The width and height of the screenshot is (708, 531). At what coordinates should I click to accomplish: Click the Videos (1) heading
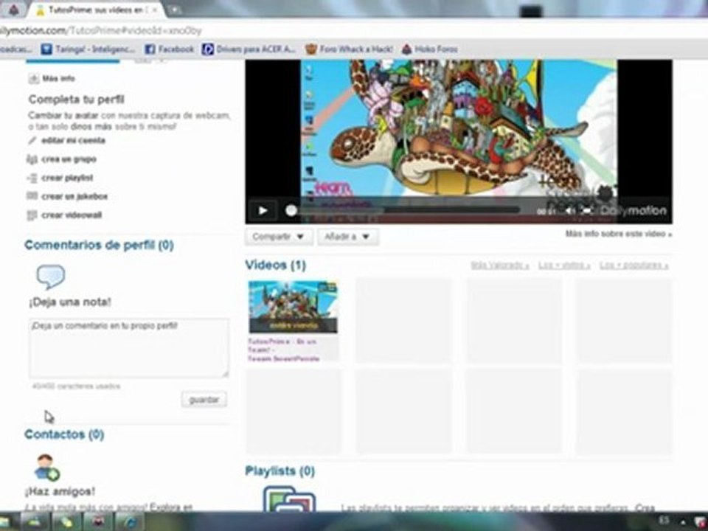275,265
